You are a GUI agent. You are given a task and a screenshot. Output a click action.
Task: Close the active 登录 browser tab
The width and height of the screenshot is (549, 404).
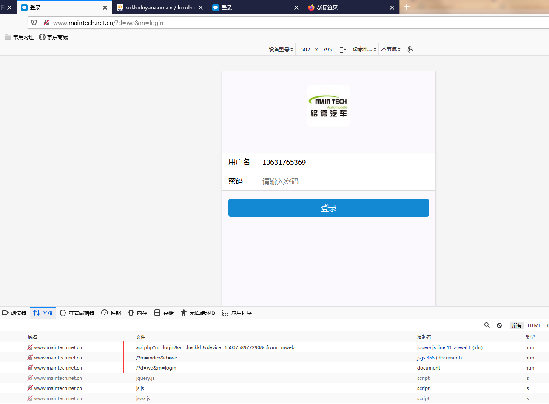(x=105, y=8)
